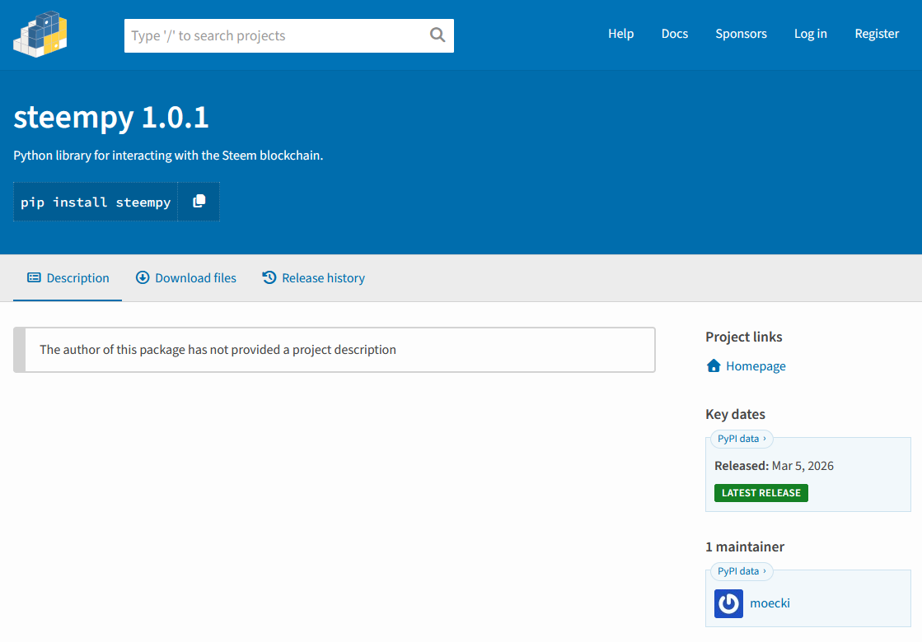
Task: Click the 'pip install steempy' command text
Action: [96, 202]
